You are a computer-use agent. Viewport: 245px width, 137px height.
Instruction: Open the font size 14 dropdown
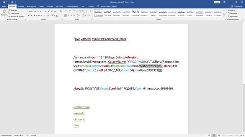coord(46,11)
